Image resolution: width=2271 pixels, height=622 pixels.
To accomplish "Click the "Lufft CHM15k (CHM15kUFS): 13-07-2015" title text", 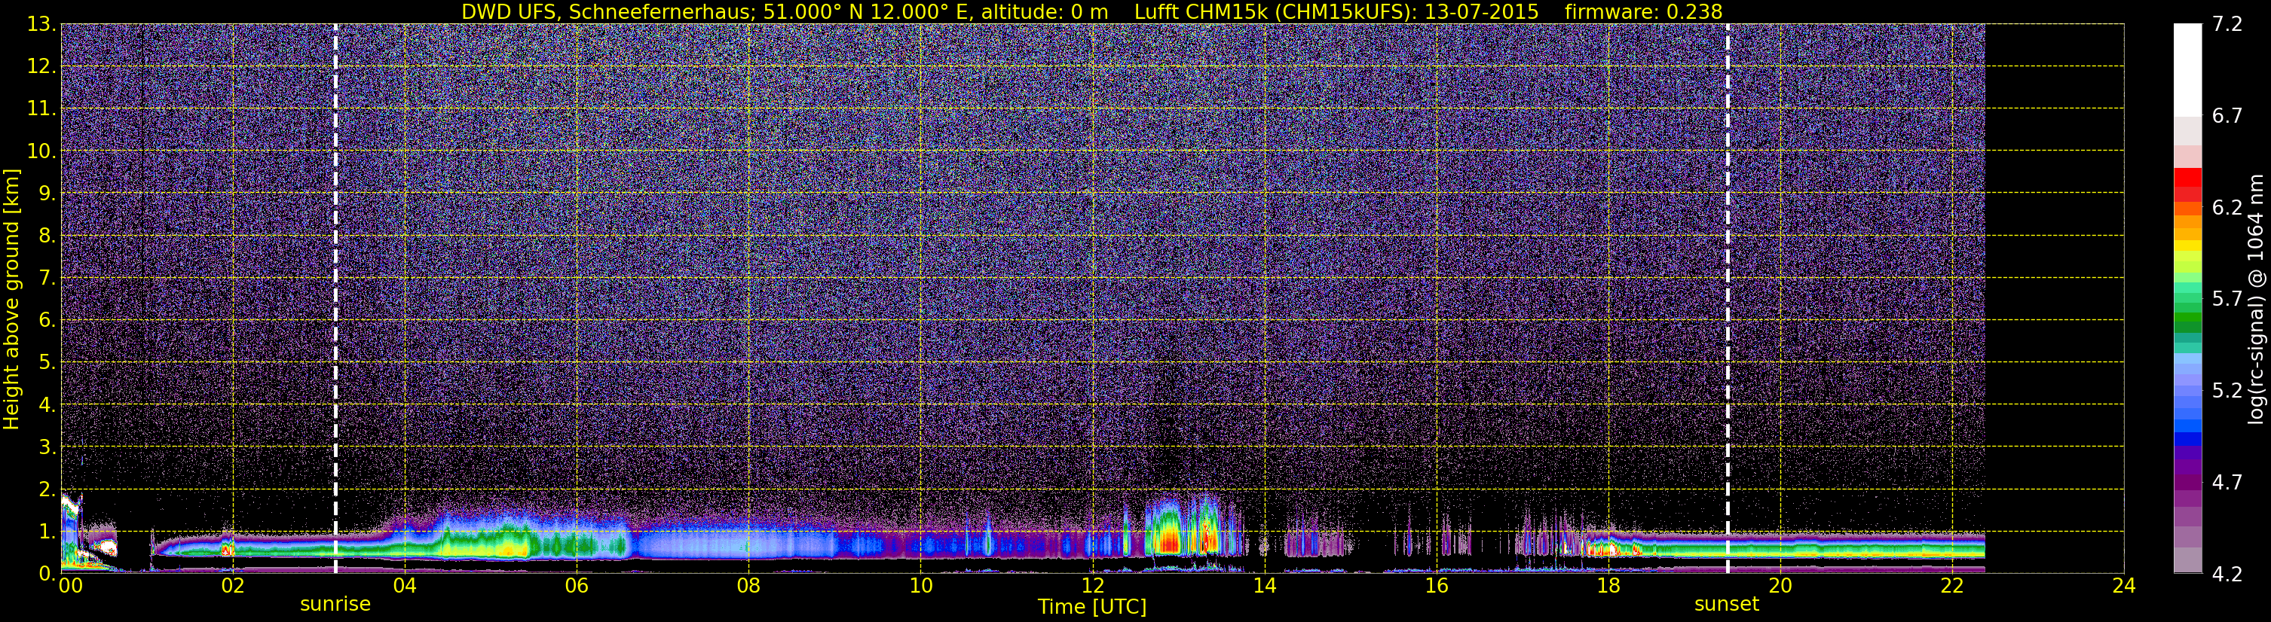I will [x=1336, y=11].
